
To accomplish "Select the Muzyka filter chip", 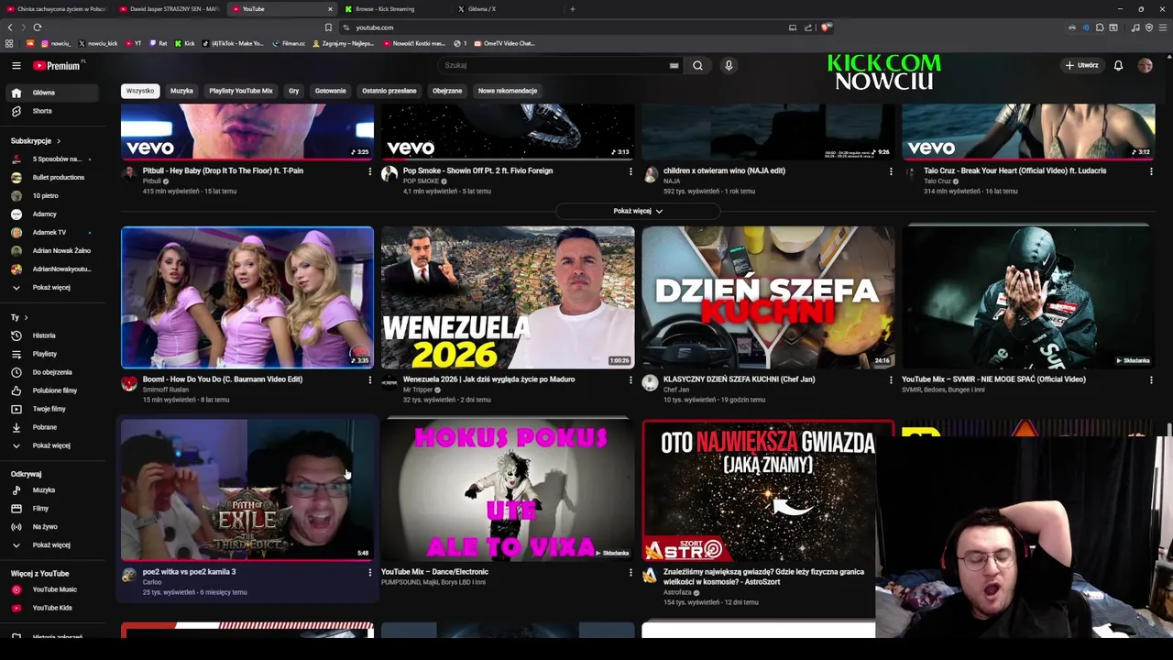I will pyautogui.click(x=181, y=91).
